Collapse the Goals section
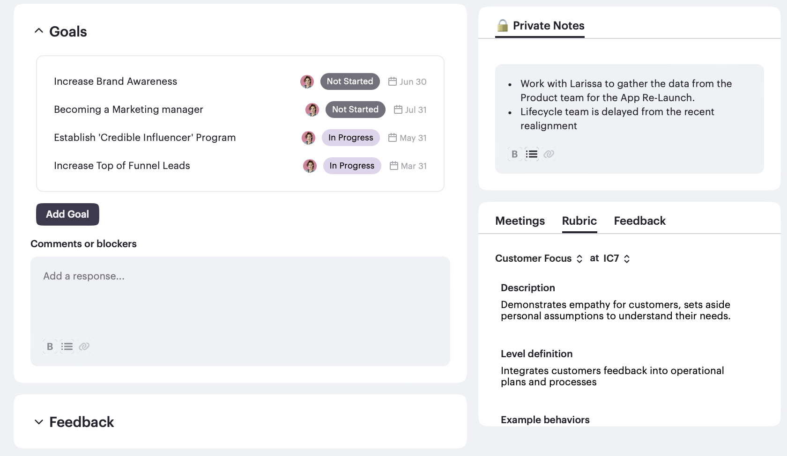The width and height of the screenshot is (787, 456). point(39,31)
